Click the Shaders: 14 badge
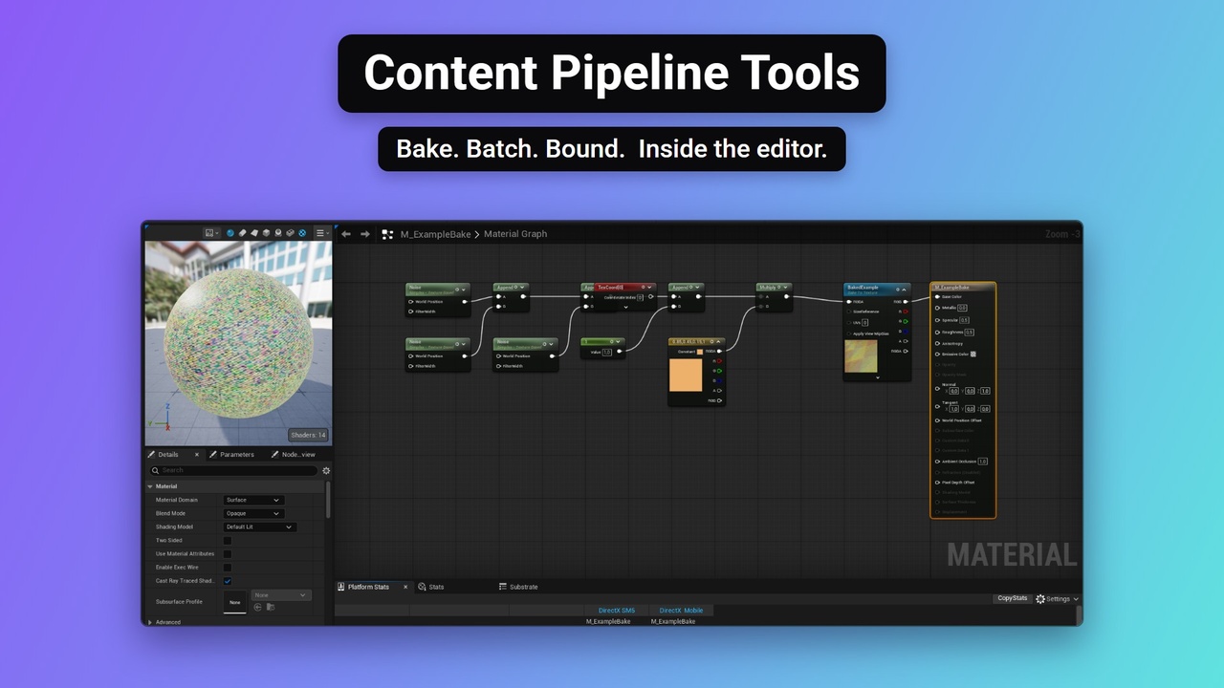Viewport: 1224px width, 688px height. coord(308,435)
